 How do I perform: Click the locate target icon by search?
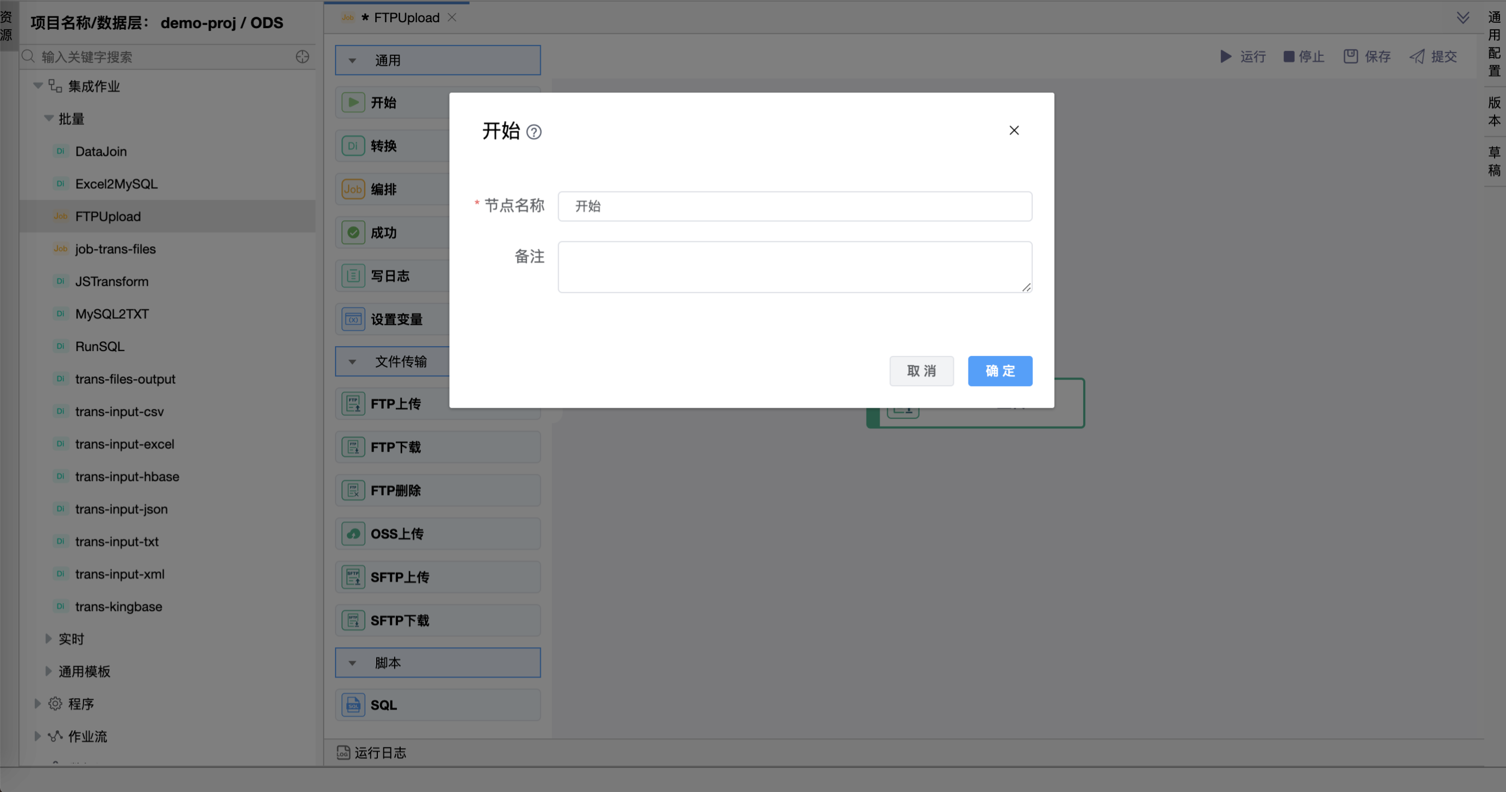302,56
